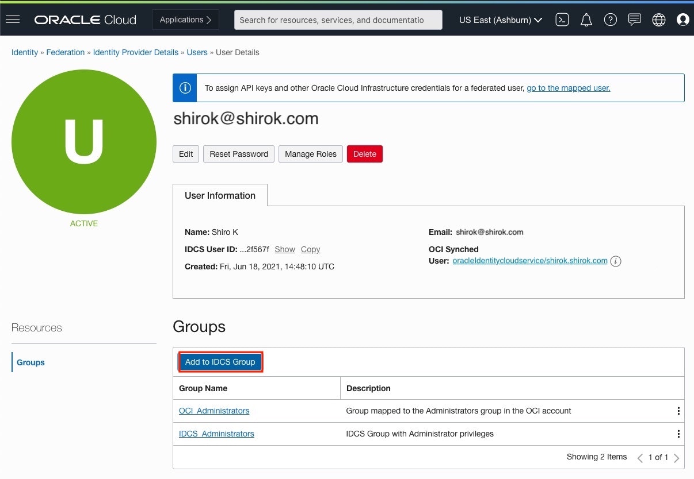Open the Identity breadcrumb link
The width and height of the screenshot is (694, 479).
[x=25, y=52]
